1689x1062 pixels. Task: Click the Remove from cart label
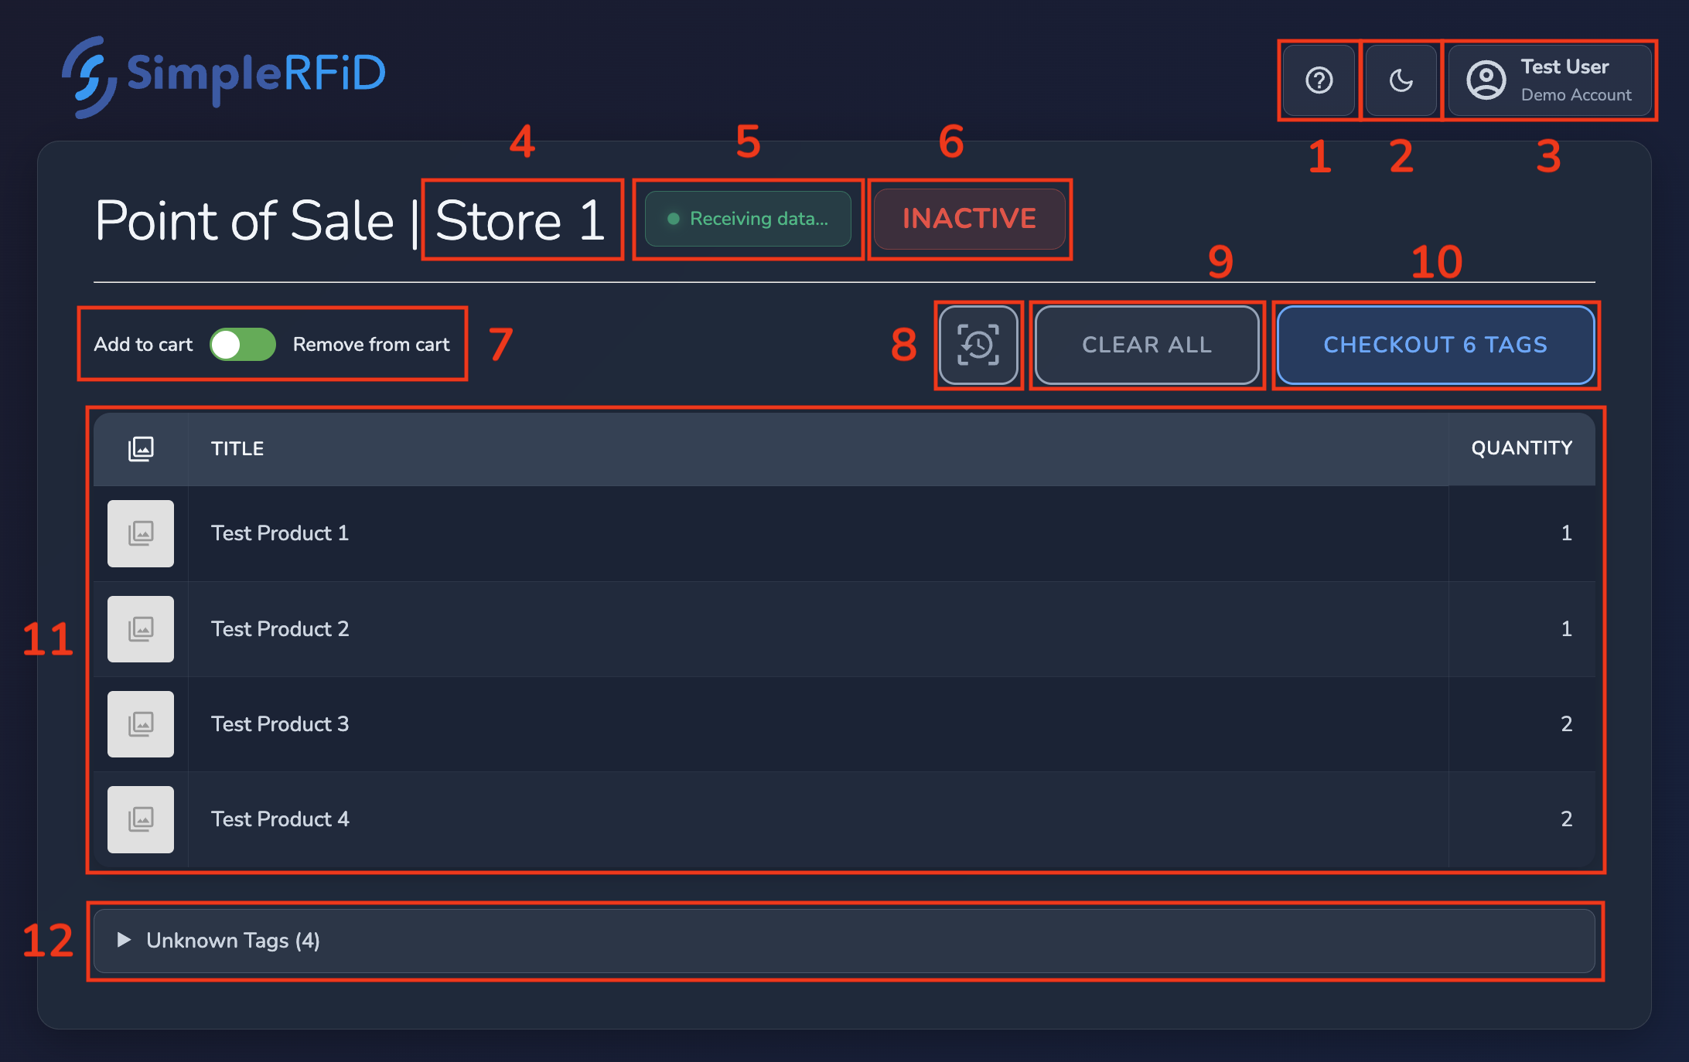tap(371, 345)
